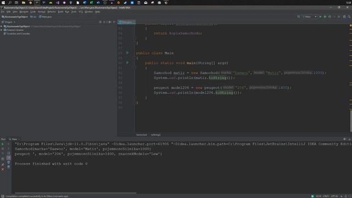Toggle soft-wrap in Run console
The height and width of the screenshot is (198, 352).
(8, 153)
